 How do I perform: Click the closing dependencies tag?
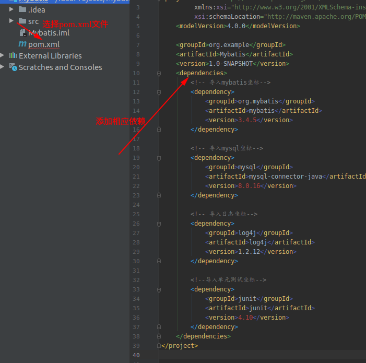204,336
